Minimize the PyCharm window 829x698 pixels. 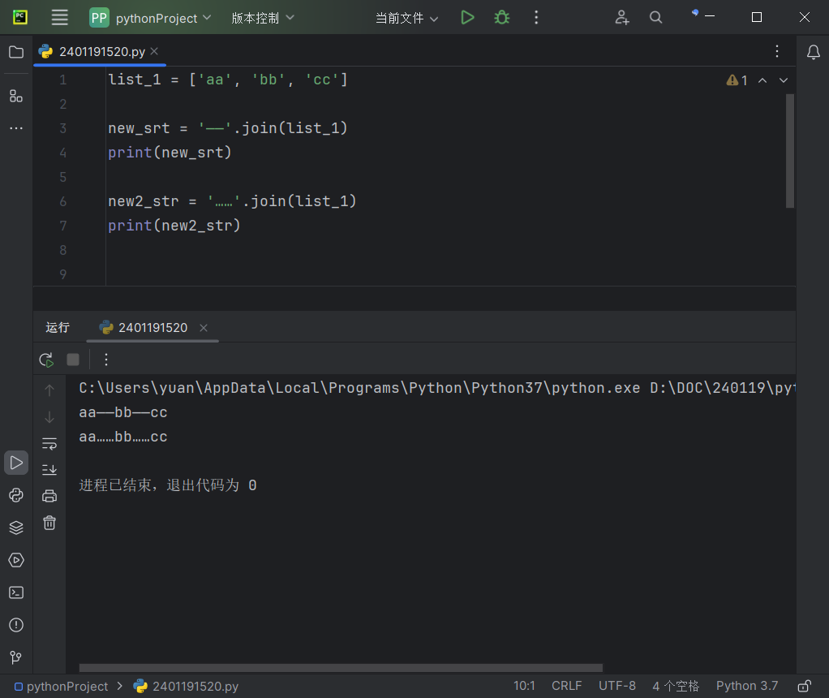pos(710,17)
